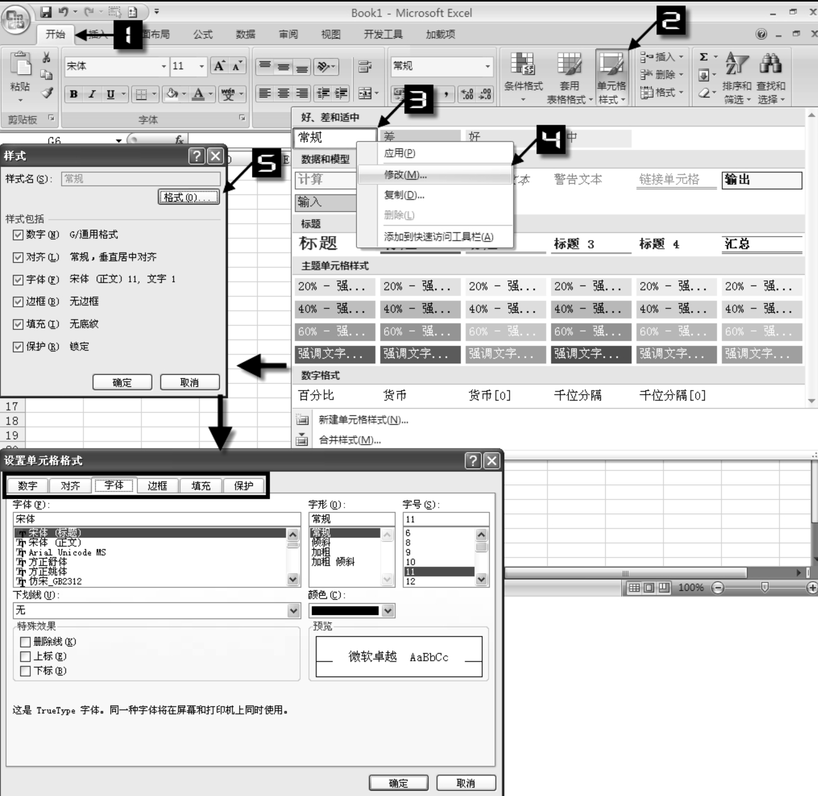Open the font name dropdown in the ribbon

coord(164,66)
